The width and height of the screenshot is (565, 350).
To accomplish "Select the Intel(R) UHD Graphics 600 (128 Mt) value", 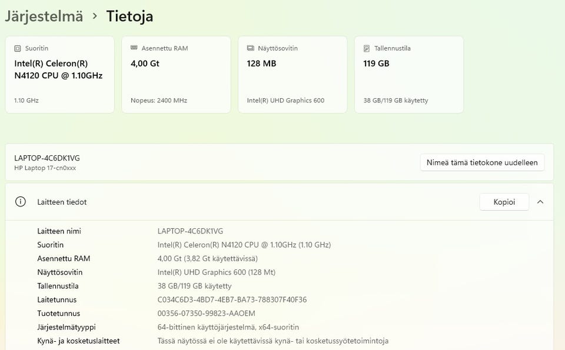I will (216, 272).
